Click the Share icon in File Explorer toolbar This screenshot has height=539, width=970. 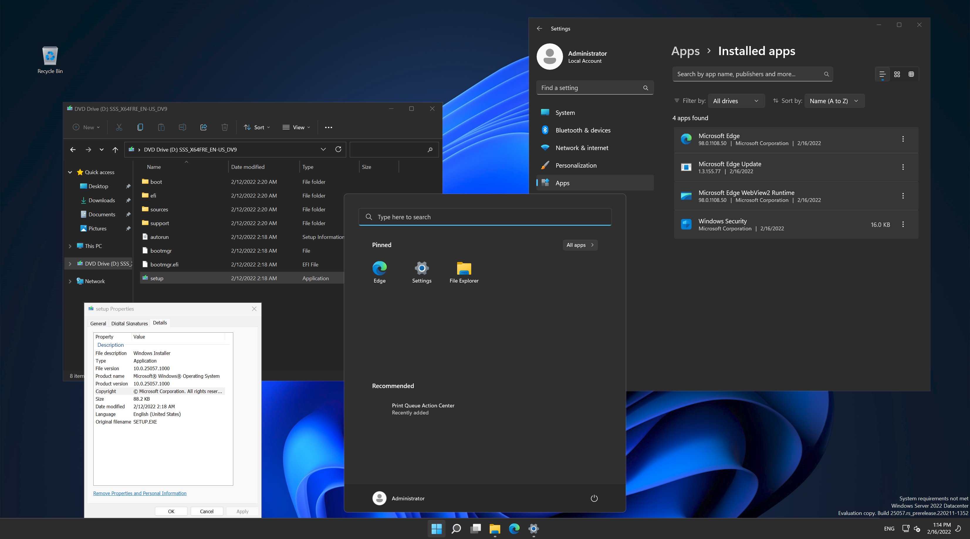pyautogui.click(x=203, y=127)
